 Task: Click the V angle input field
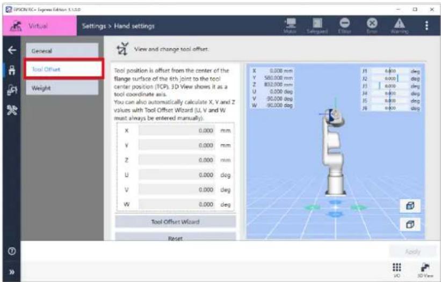point(177,190)
